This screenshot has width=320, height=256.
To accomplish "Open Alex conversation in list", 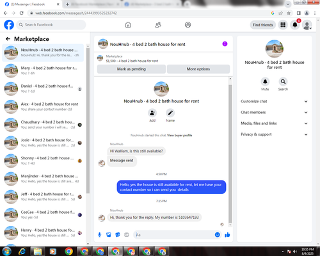I will (x=43, y=107).
